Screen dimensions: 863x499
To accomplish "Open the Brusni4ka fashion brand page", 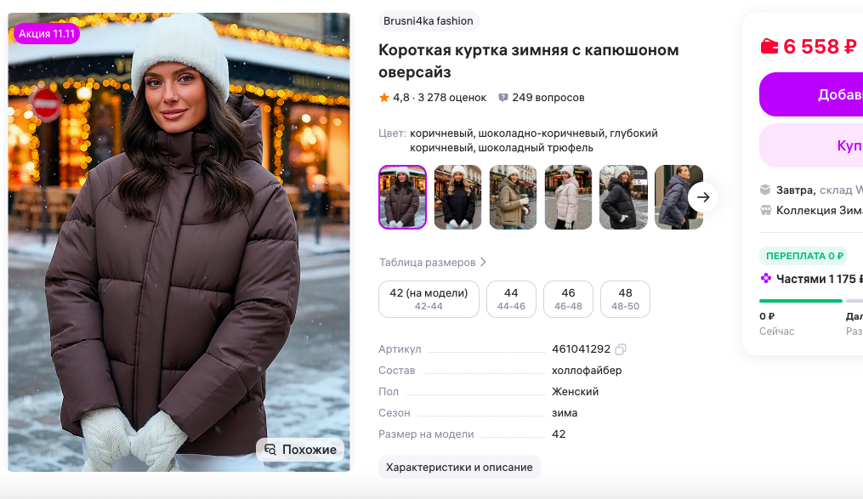I will click(x=429, y=21).
